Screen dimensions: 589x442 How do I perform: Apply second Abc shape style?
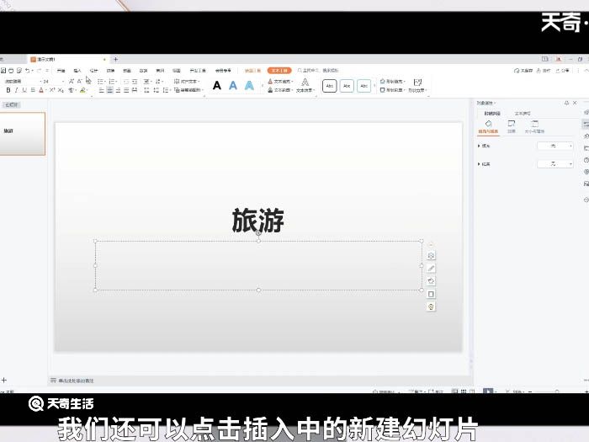tap(347, 86)
